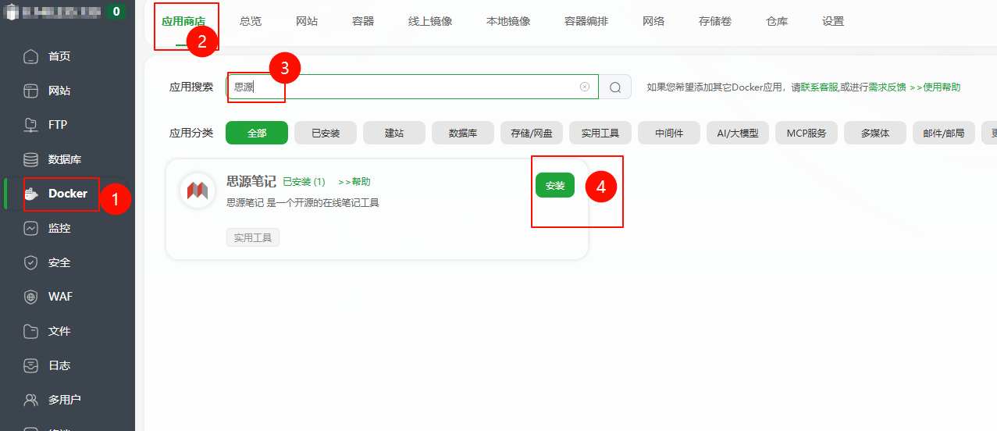Image resolution: width=997 pixels, height=431 pixels.
Task: Switch to the 线上镜像 tab
Action: tap(430, 22)
